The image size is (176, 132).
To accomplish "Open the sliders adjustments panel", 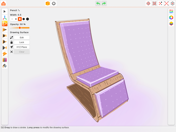I will [171, 12].
